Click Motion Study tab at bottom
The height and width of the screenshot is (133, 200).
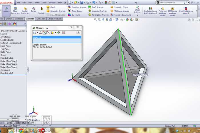22,123
